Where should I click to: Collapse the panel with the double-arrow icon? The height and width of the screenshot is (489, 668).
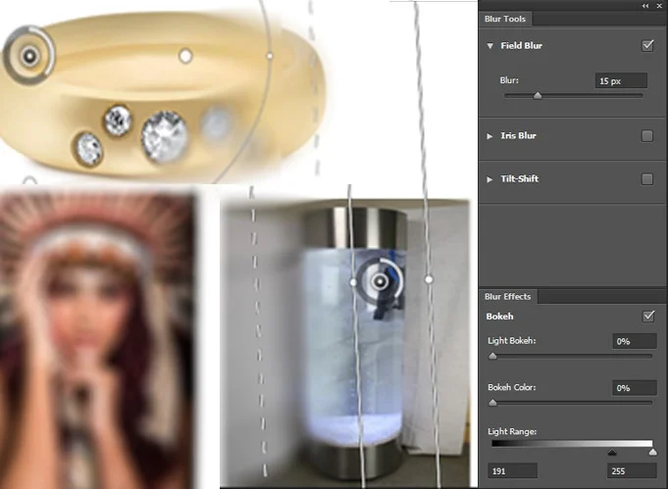pyautogui.click(x=645, y=6)
